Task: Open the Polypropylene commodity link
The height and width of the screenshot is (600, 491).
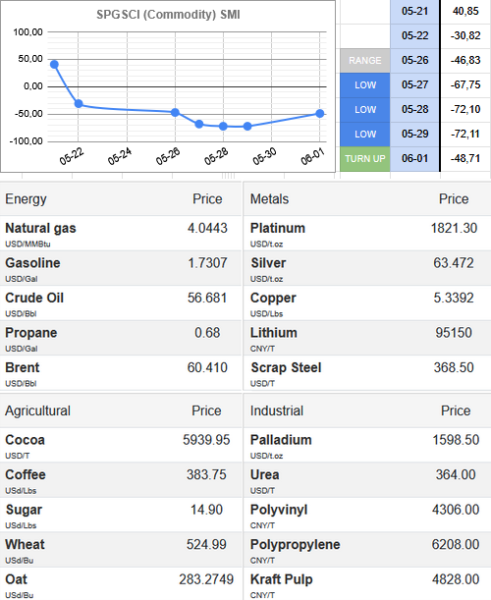Action: (x=295, y=544)
